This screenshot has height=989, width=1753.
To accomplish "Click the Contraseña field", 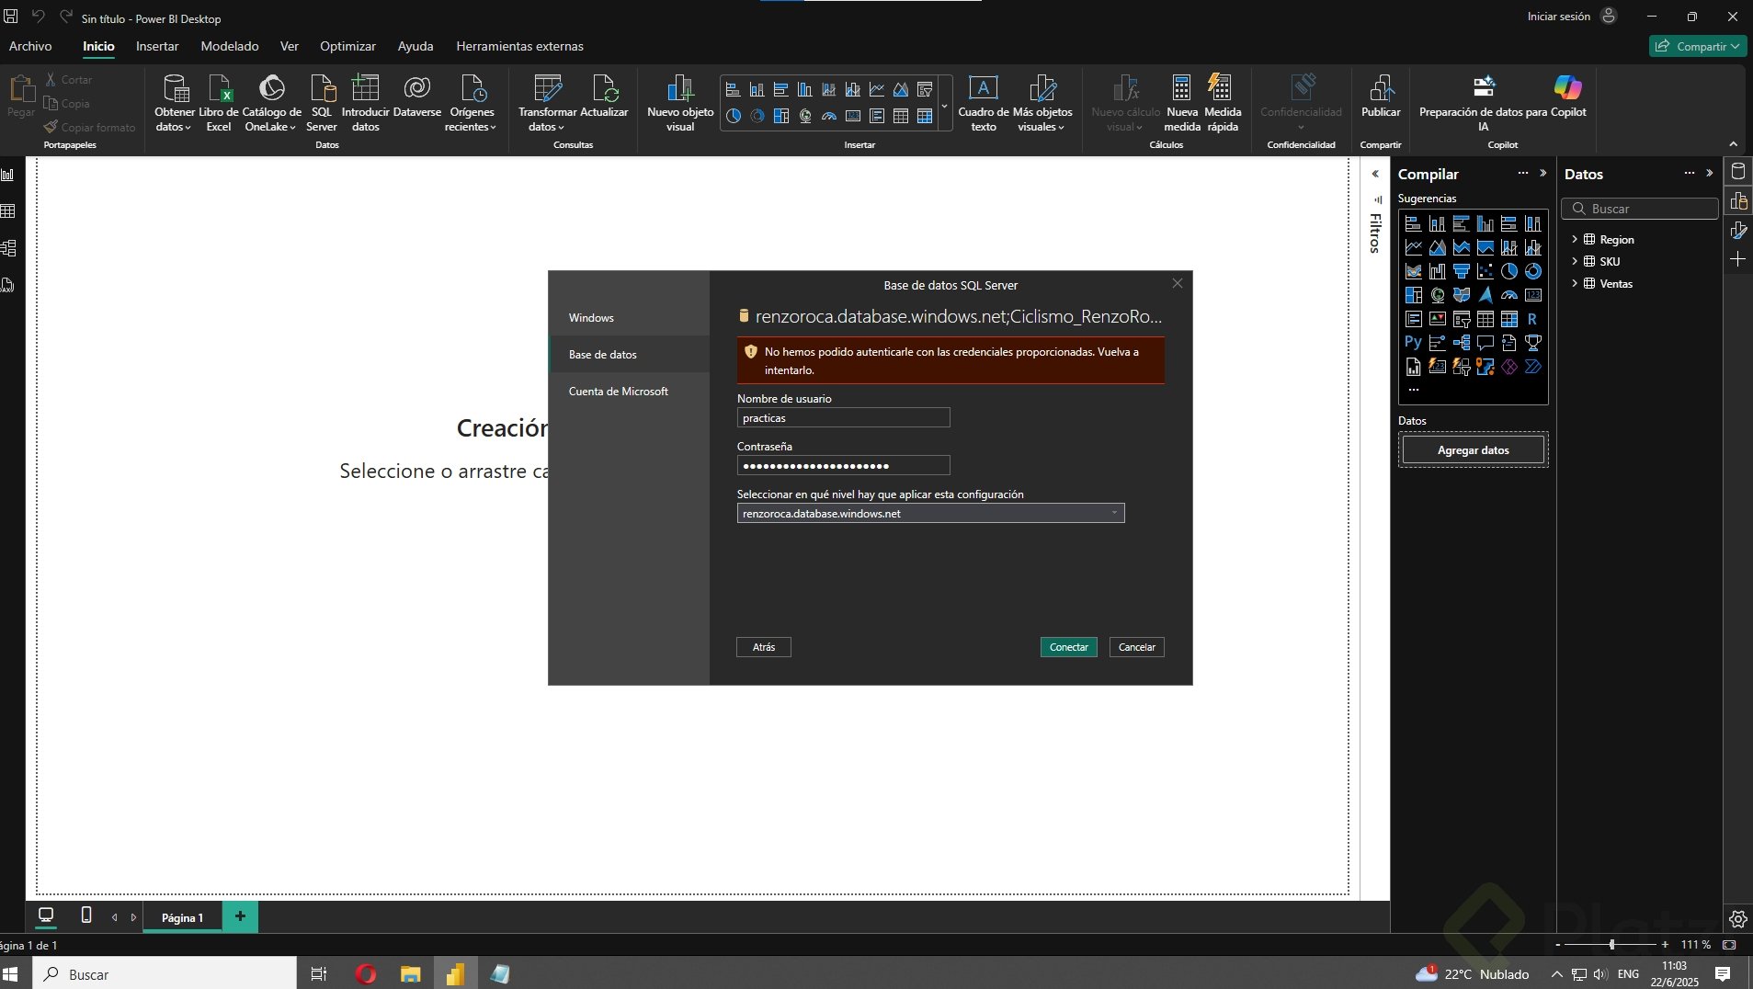I will (843, 465).
